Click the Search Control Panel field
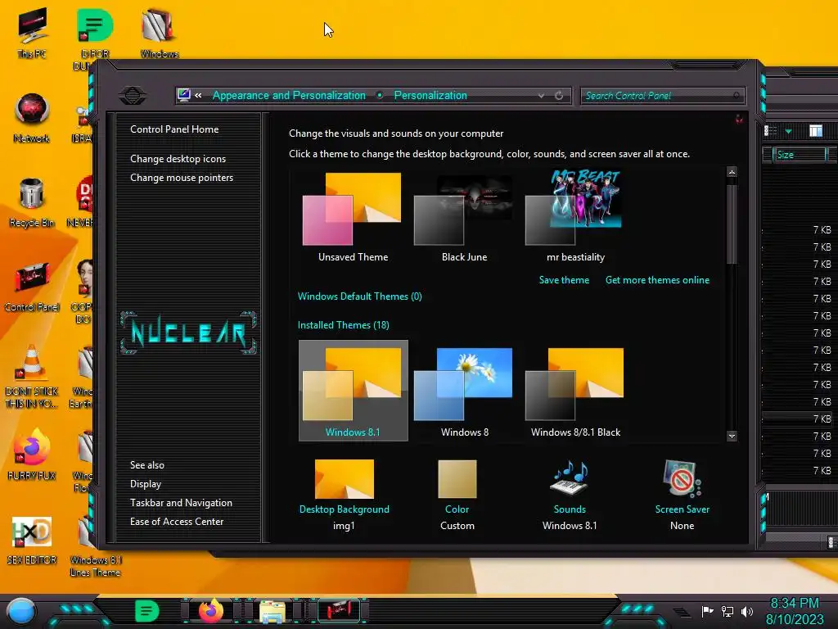The height and width of the screenshot is (629, 838). (662, 96)
